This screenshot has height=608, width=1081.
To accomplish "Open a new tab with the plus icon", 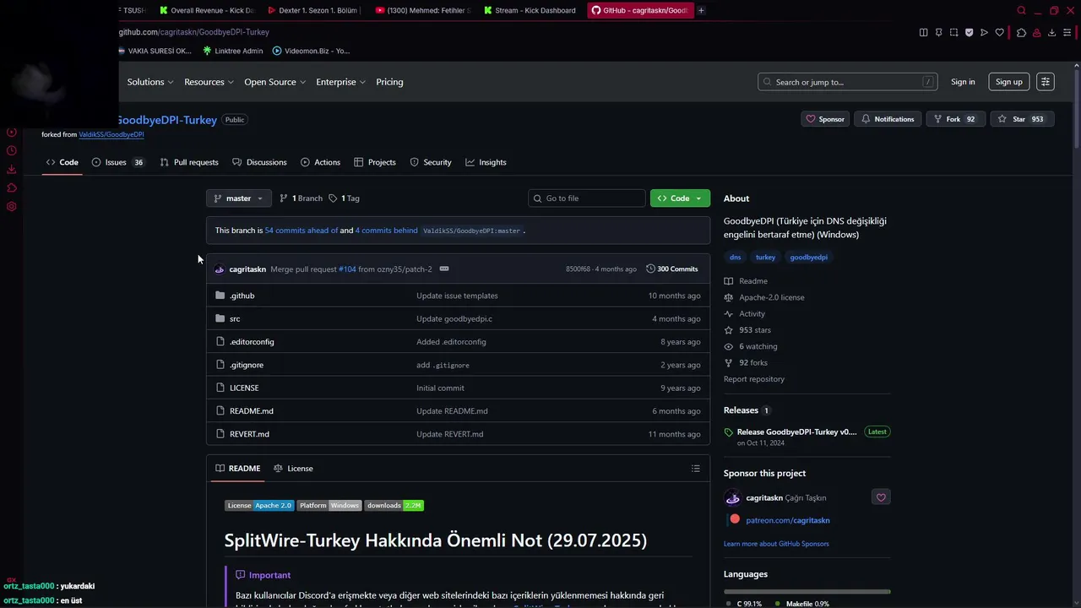I will tap(701, 10).
